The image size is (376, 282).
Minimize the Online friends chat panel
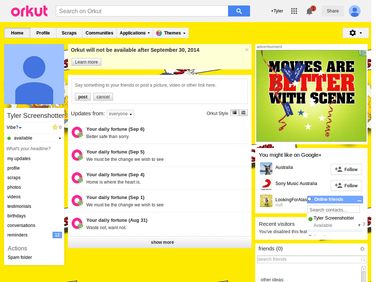359,200
